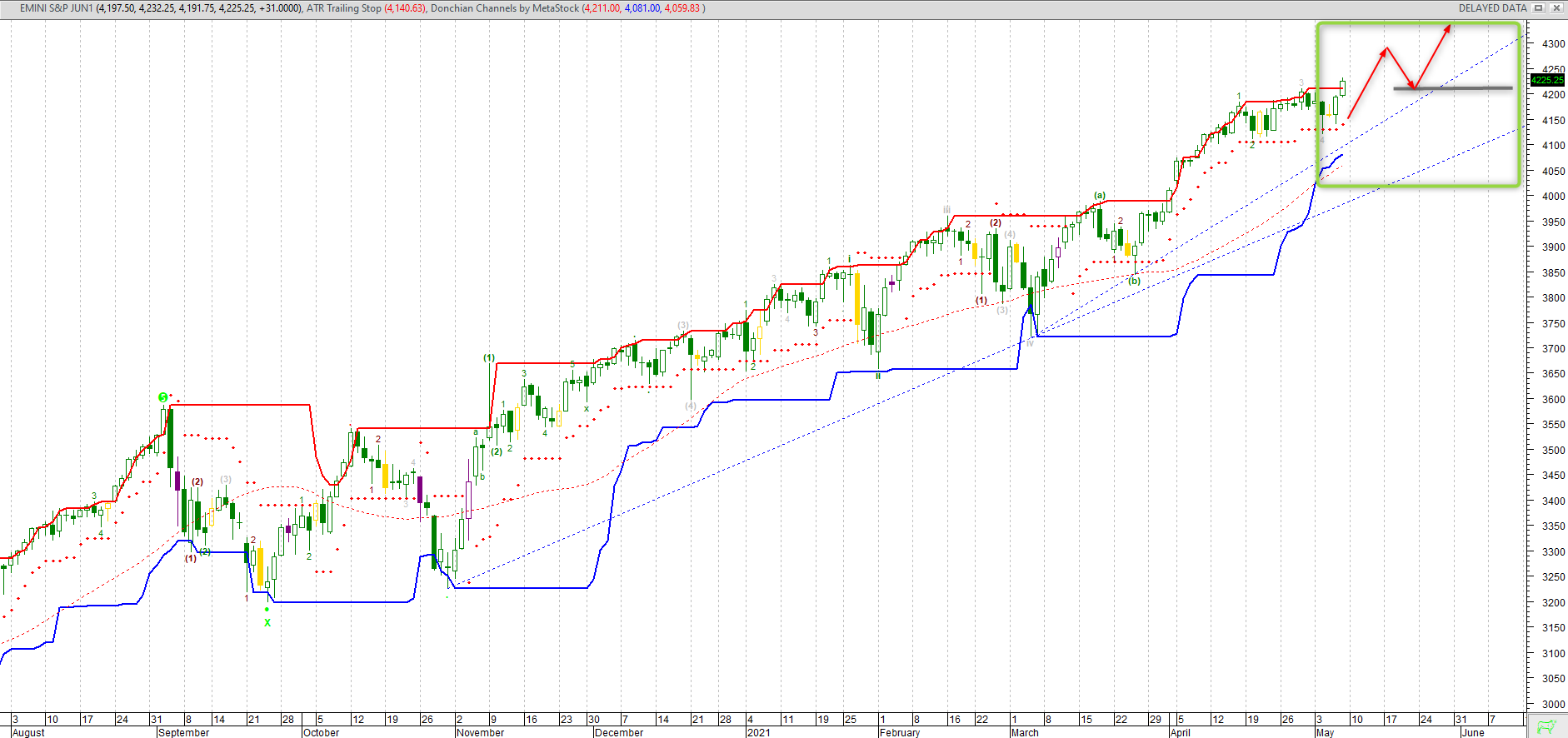The height and width of the screenshot is (738, 1568).
Task: Click the 3600 price axis label
Action: [1554, 400]
